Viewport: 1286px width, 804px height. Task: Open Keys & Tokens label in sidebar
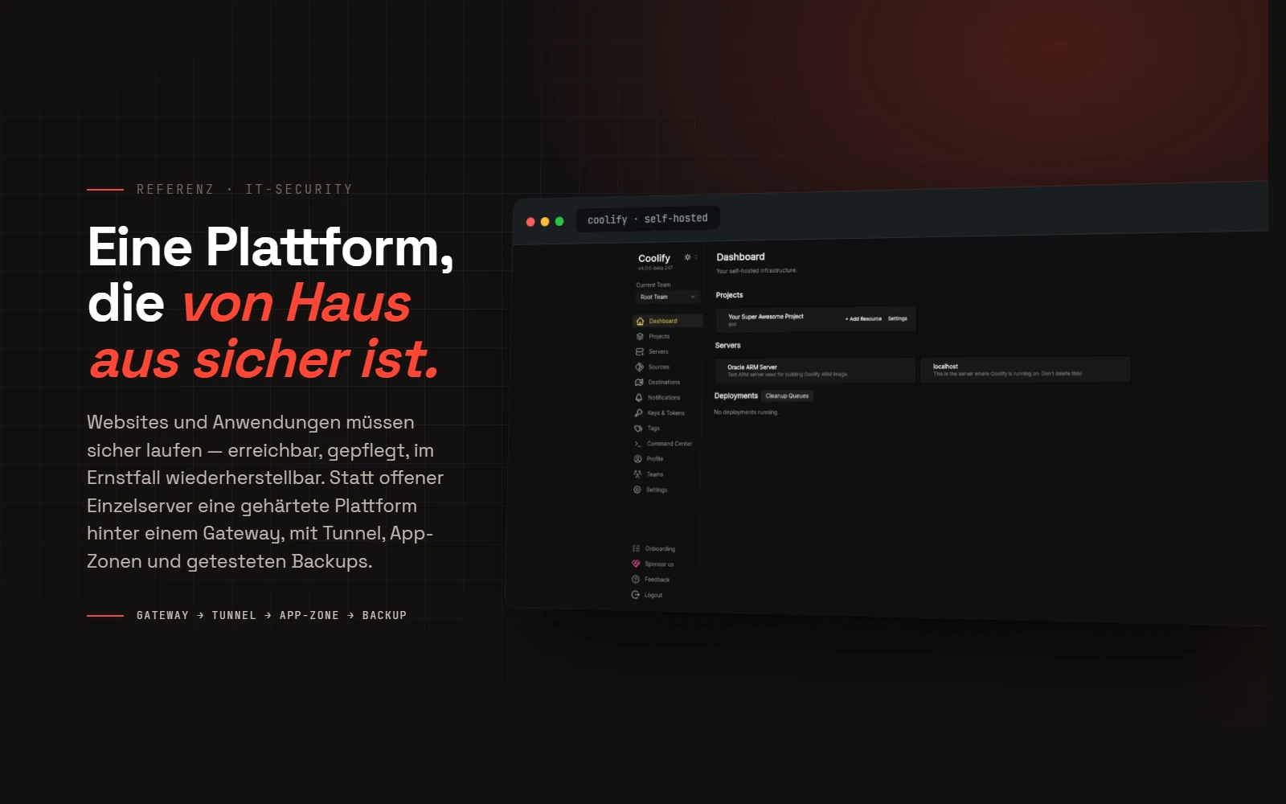(666, 413)
